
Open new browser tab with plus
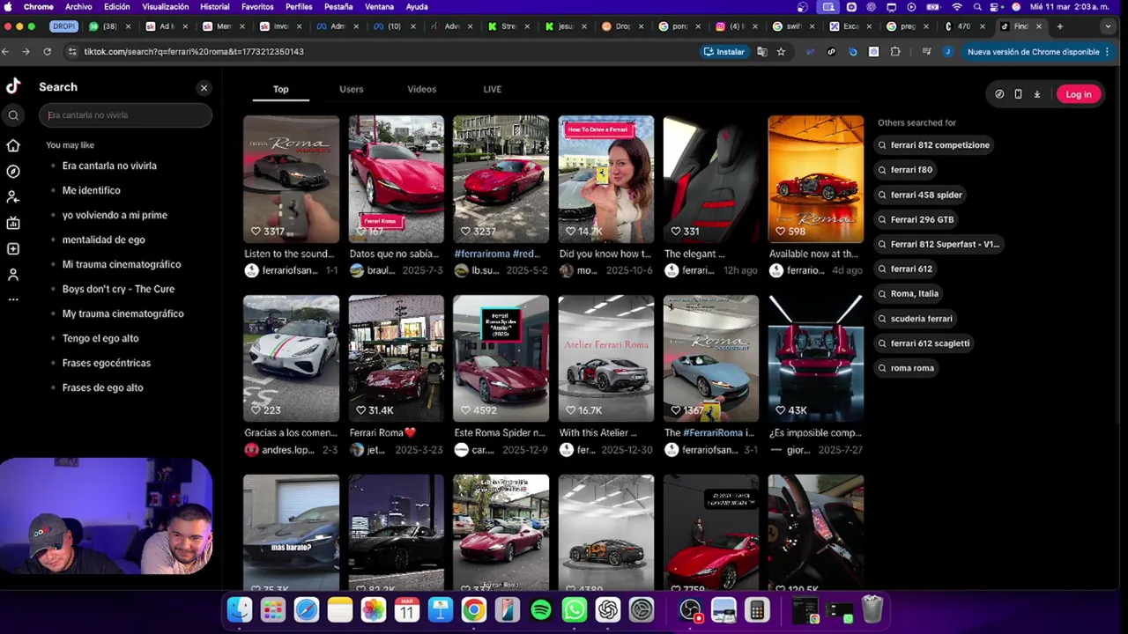click(x=1060, y=26)
